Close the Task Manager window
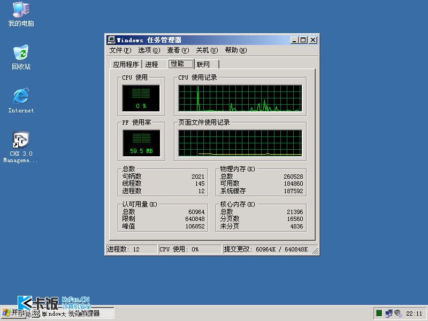Image resolution: width=428 pixels, height=321 pixels. point(313,40)
